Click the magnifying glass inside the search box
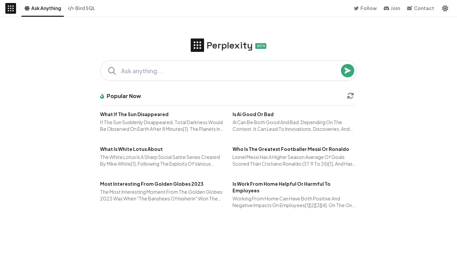The image size is (457, 257). pos(112,71)
